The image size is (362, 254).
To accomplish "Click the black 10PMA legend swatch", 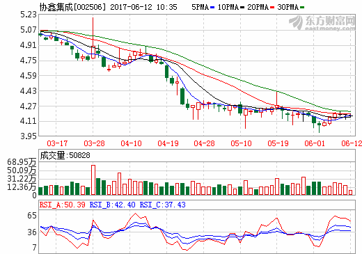I will tap(242, 8).
